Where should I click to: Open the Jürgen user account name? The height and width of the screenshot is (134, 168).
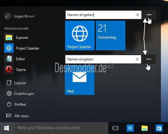[x=24, y=16]
